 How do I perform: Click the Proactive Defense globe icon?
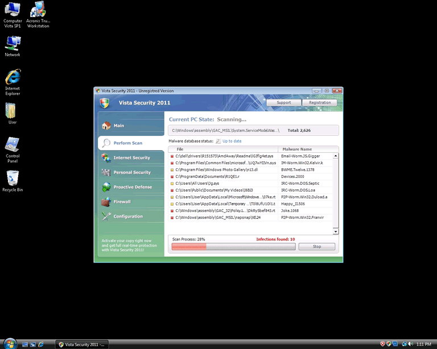pyautogui.click(x=106, y=187)
